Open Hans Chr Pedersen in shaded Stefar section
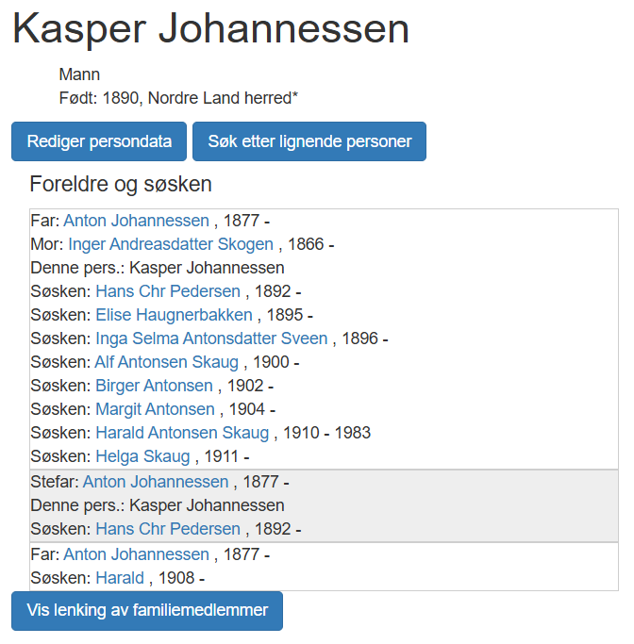Screen dimensions: 634x644 (x=168, y=529)
